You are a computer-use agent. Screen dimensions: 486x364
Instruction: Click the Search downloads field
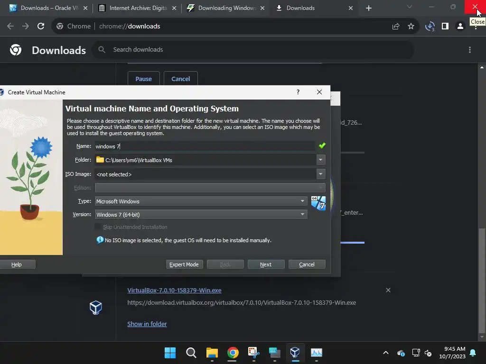tap(252, 49)
